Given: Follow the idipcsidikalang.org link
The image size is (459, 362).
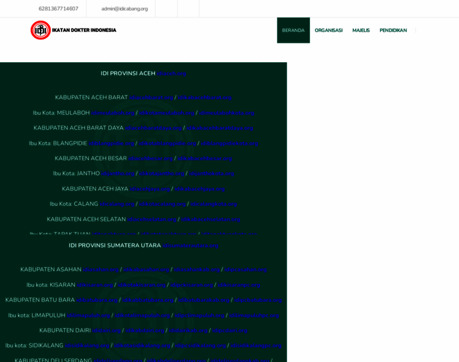Looking at the screenshot, I should (201, 346).
